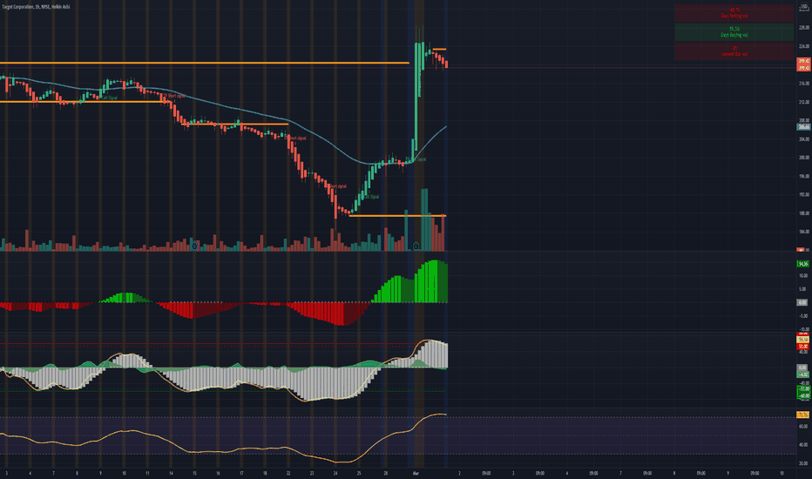This screenshot has width=812, height=479.
Task: Click the 14 date label on the time axis
Action: click(171, 473)
